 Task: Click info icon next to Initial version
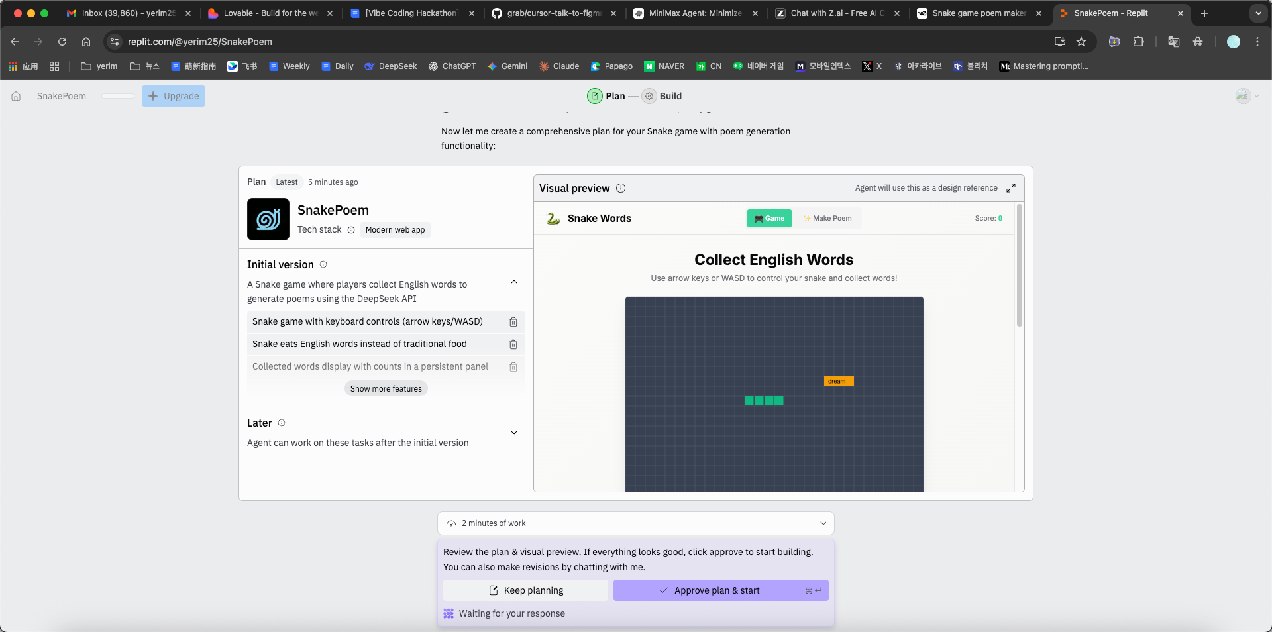323,264
